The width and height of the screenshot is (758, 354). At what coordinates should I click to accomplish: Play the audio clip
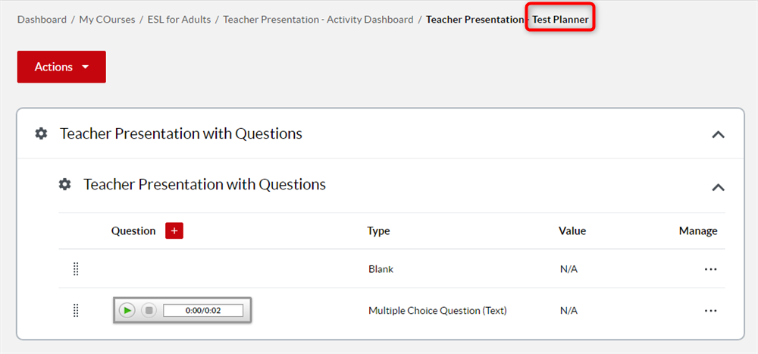(x=127, y=310)
